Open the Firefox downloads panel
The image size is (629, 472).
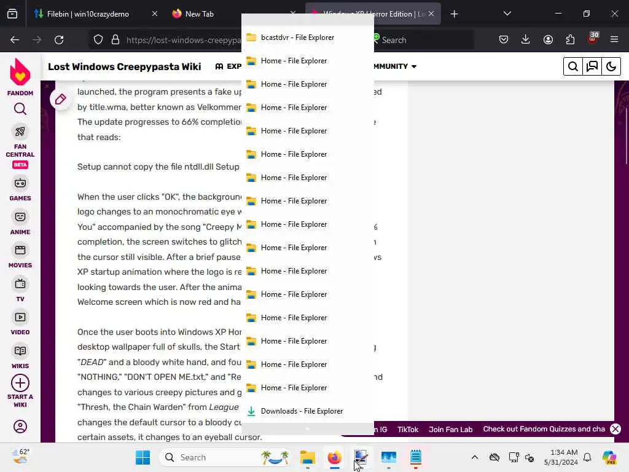(x=526, y=39)
